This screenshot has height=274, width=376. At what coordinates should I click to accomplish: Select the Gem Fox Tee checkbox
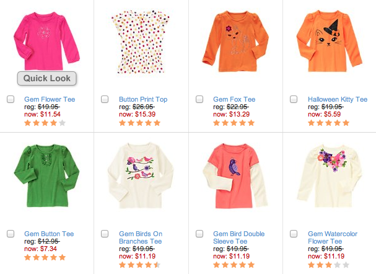[x=199, y=99]
